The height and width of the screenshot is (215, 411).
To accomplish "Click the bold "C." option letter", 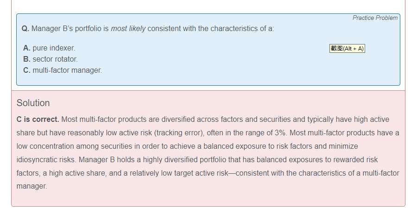I will pos(26,70).
